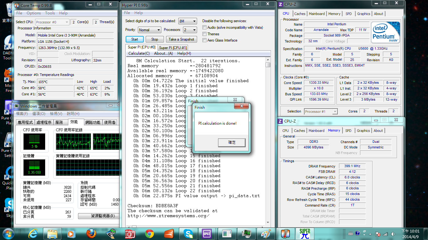Viewport: 428px width, 240px height.
Task: Click the CPU 使用率 meter showing 5 %
Action: pyautogui.click(x=34, y=142)
